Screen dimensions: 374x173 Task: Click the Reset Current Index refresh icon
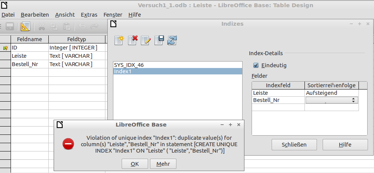pos(172,40)
